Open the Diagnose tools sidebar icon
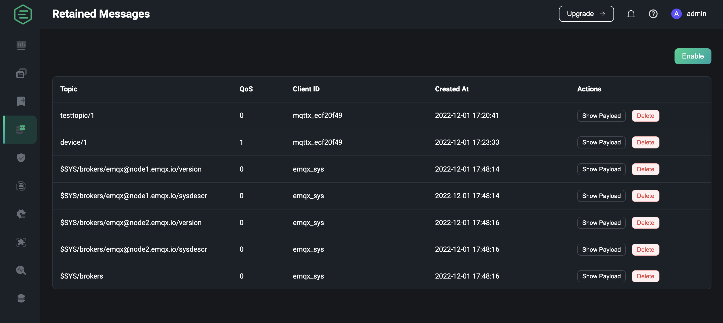Image resolution: width=723 pixels, height=323 pixels. point(21,270)
